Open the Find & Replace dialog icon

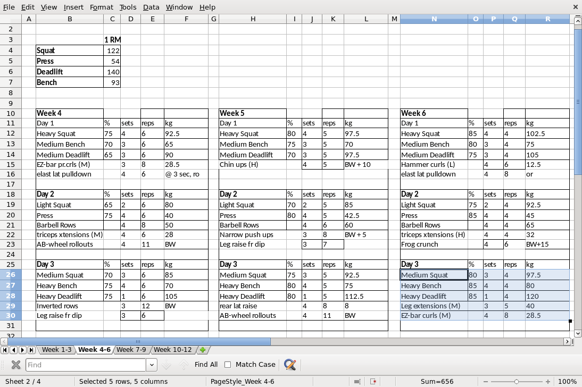click(290, 365)
